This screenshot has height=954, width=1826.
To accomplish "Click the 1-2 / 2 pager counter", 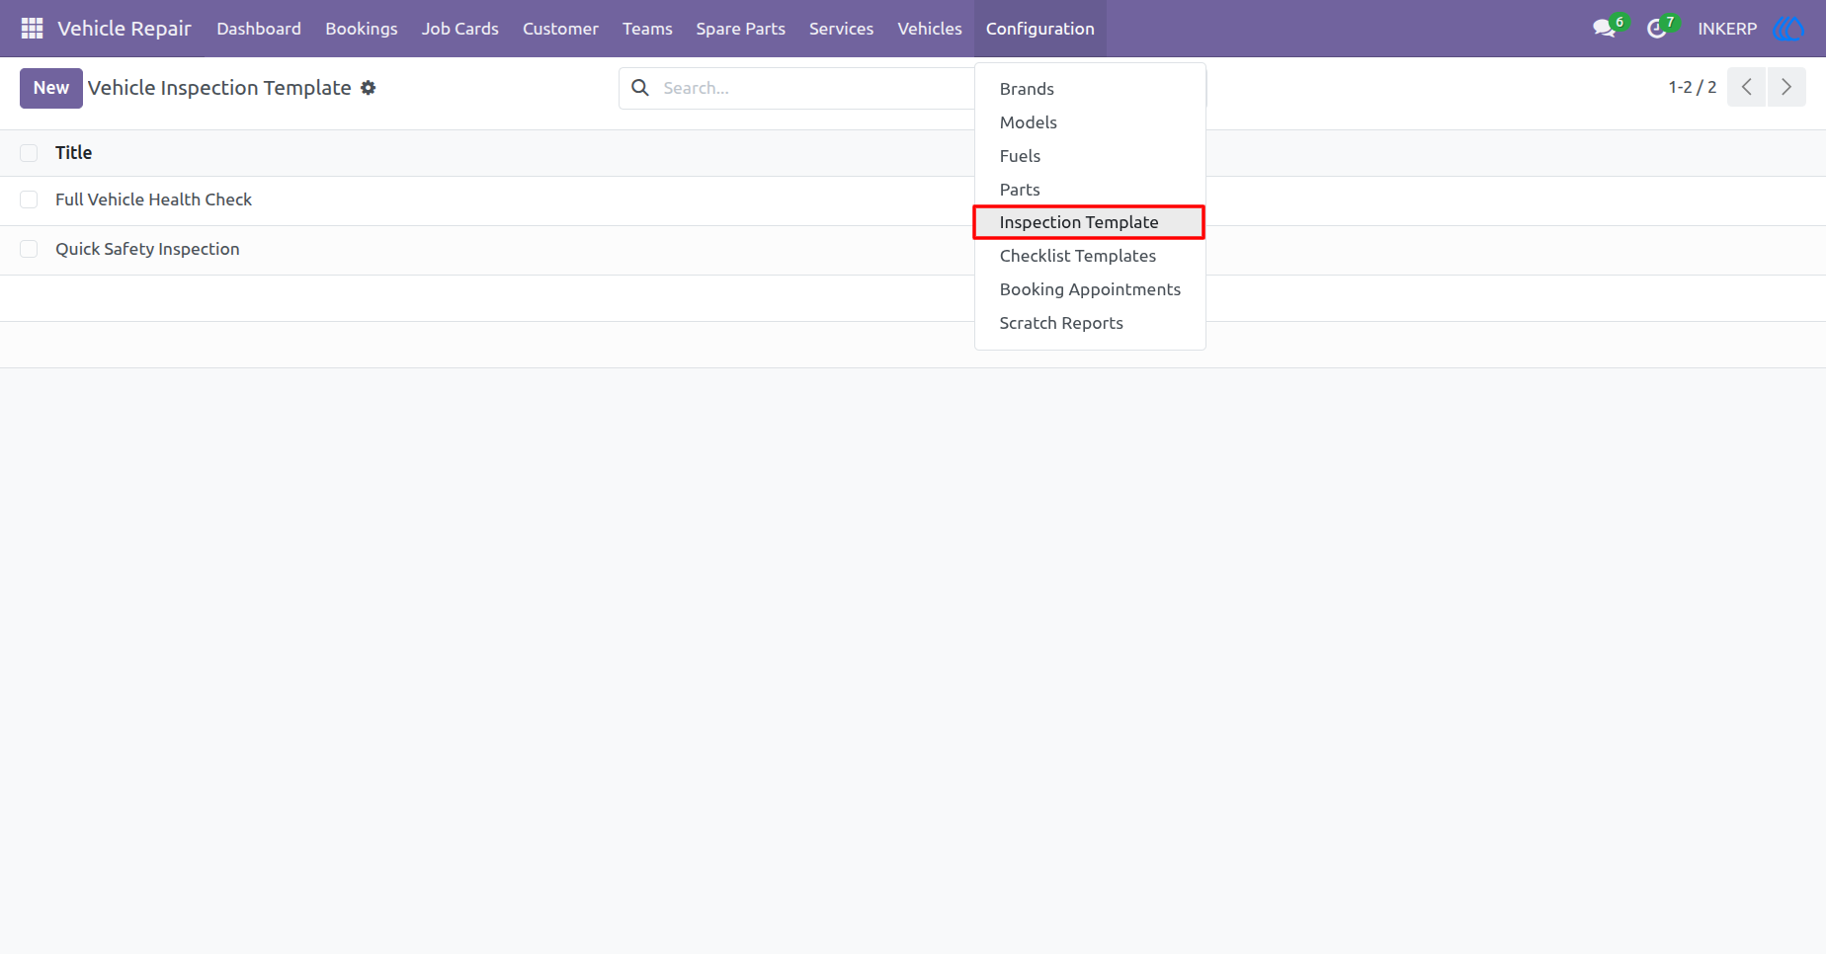I will pyautogui.click(x=1693, y=87).
